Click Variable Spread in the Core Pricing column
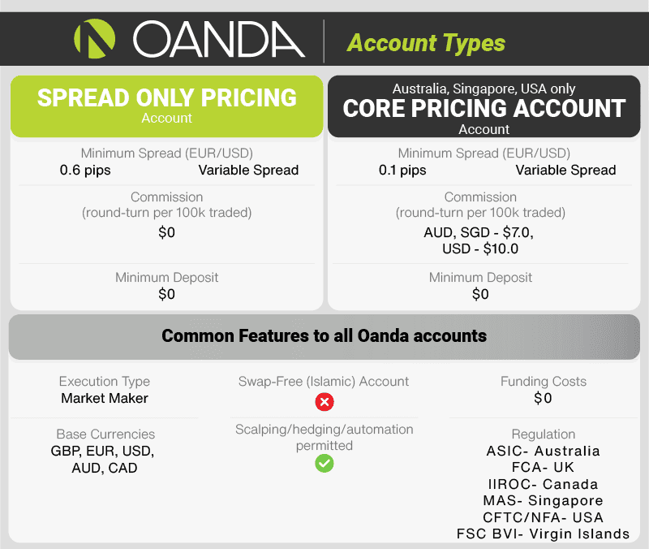The image size is (649, 549). (565, 171)
